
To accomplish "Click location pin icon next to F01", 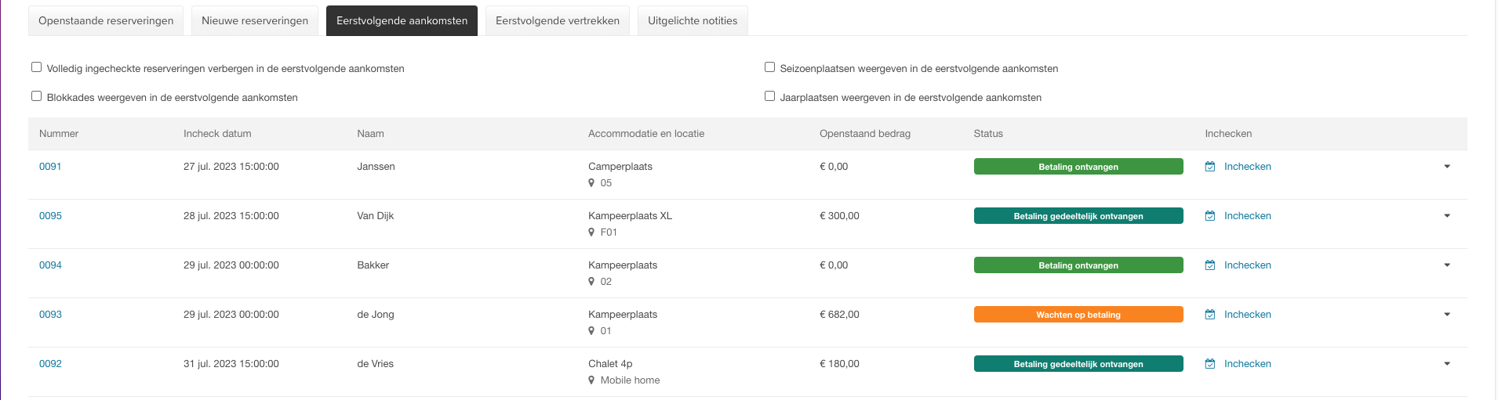I will pos(591,232).
